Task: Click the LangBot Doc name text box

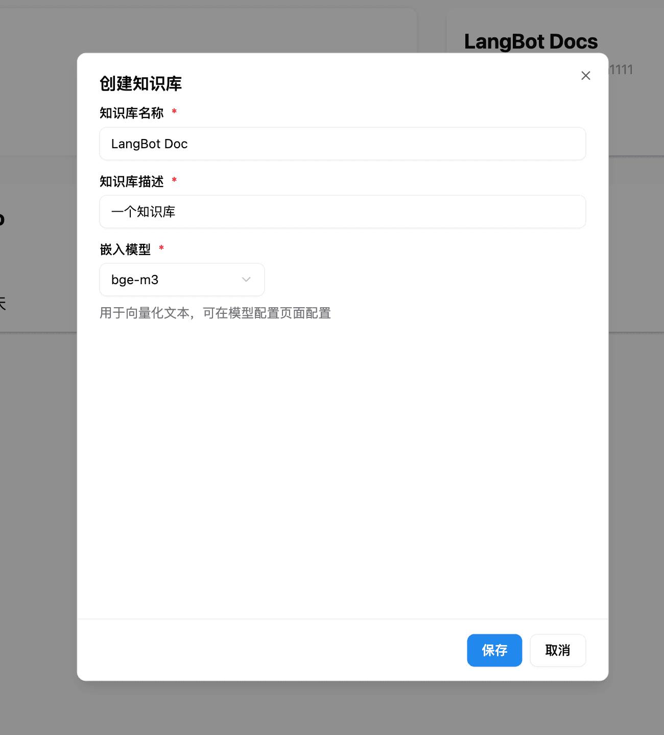Action: pyautogui.click(x=342, y=144)
